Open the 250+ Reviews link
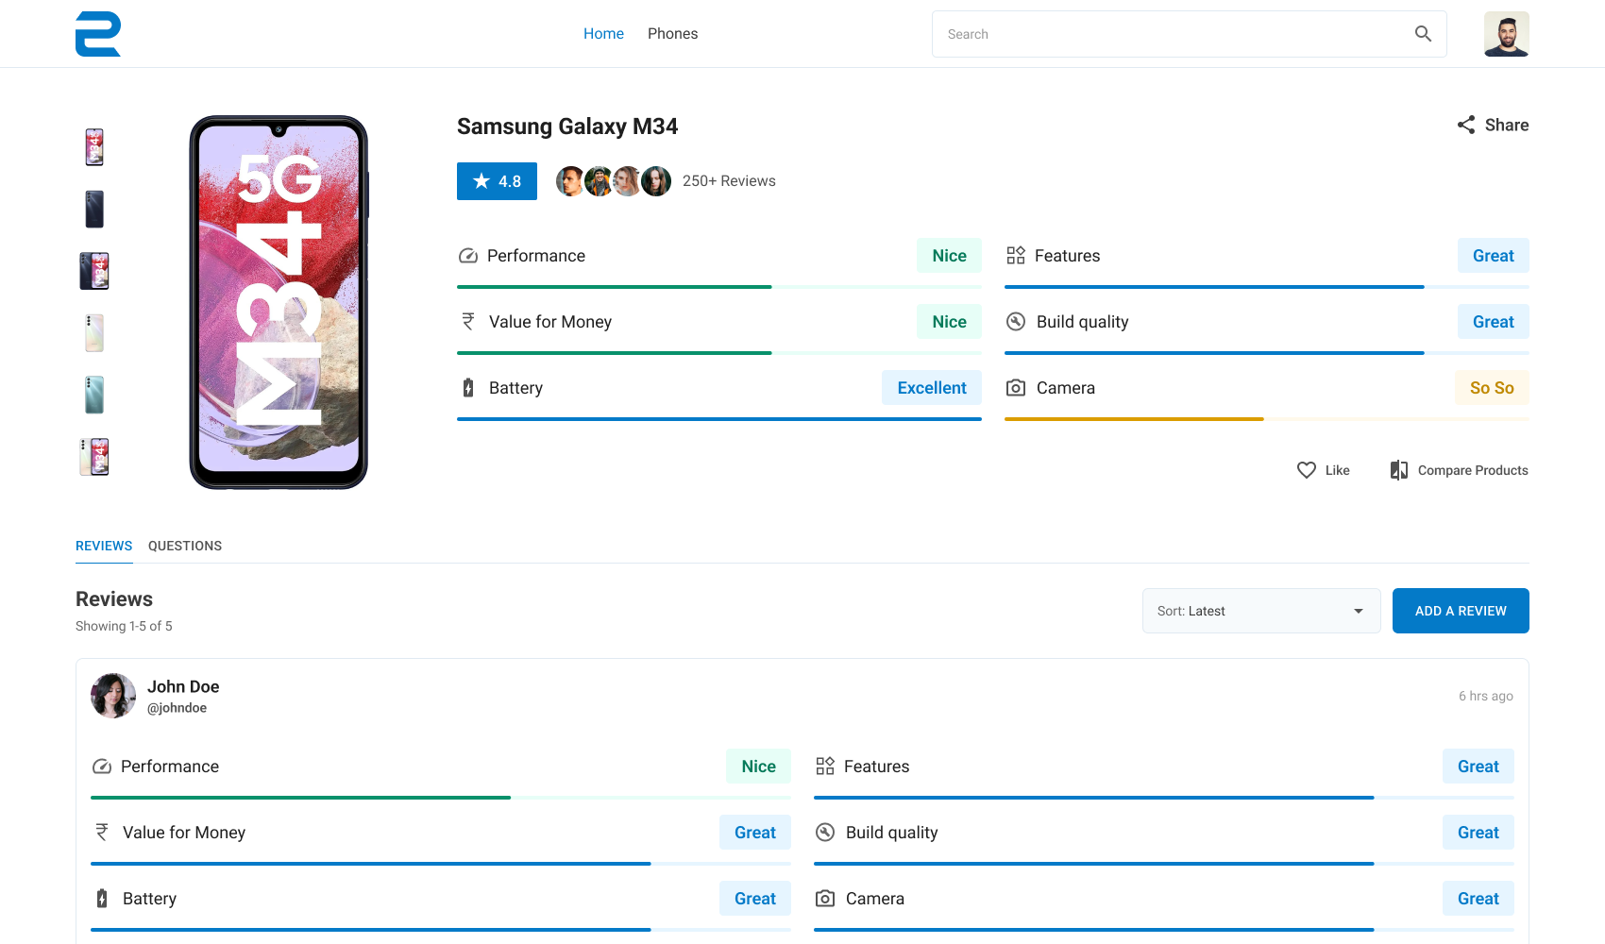1605x944 pixels. [x=729, y=181]
